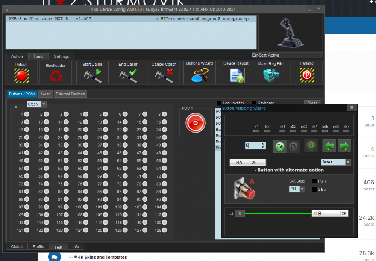Click the Parking icon

point(306,75)
